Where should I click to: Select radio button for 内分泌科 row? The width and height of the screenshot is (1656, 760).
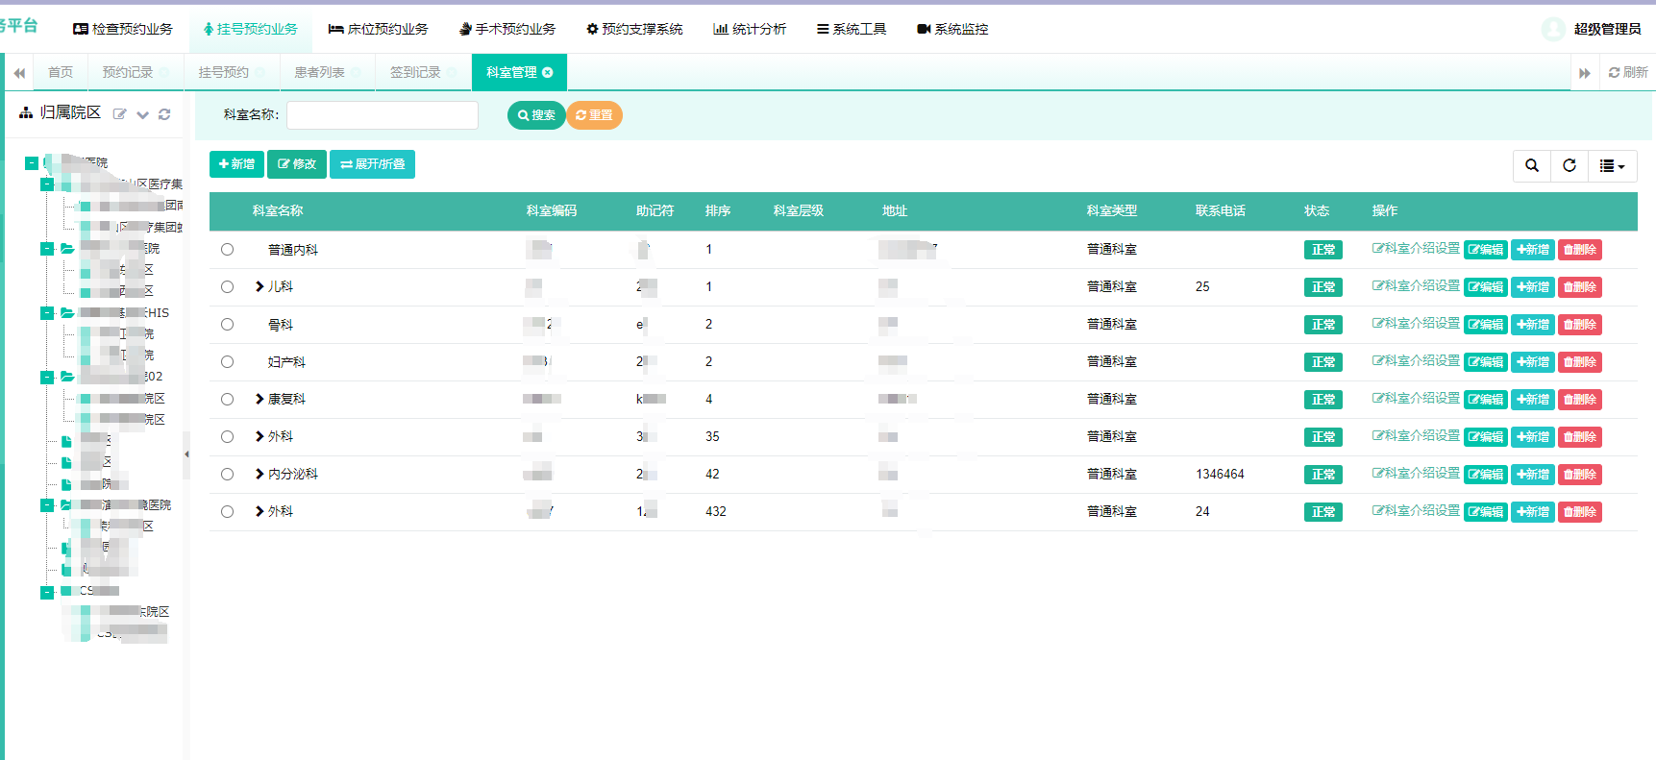(x=227, y=475)
